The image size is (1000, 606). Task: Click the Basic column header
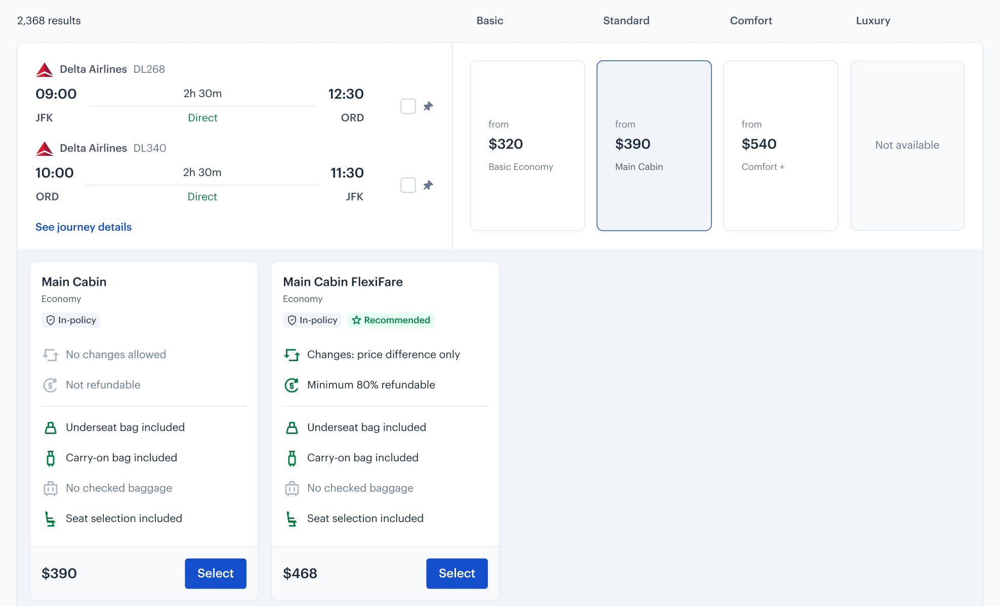pyautogui.click(x=489, y=21)
